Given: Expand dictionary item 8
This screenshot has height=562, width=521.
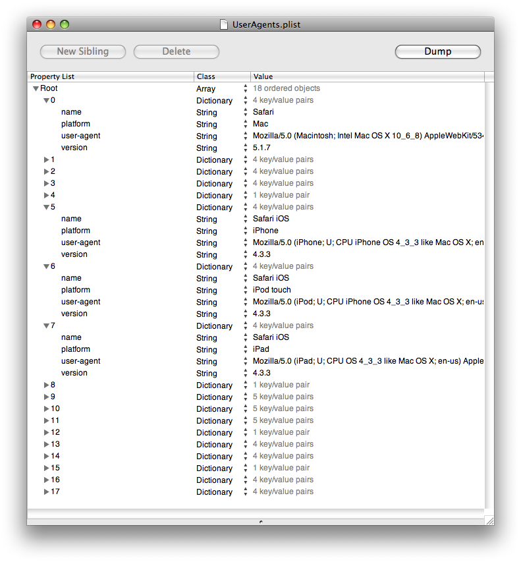Looking at the screenshot, I should (x=47, y=385).
